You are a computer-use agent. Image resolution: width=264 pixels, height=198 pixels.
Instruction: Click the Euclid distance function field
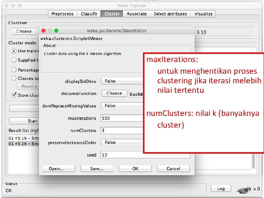coord(136,94)
